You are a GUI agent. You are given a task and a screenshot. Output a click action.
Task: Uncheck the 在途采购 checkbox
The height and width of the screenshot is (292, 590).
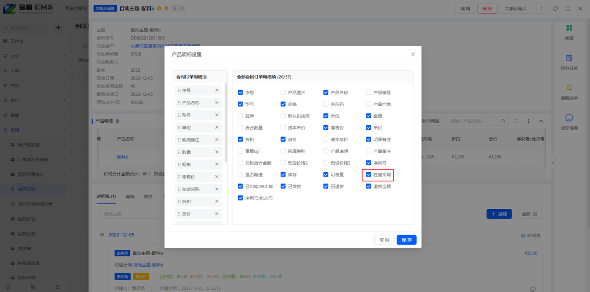click(x=368, y=175)
